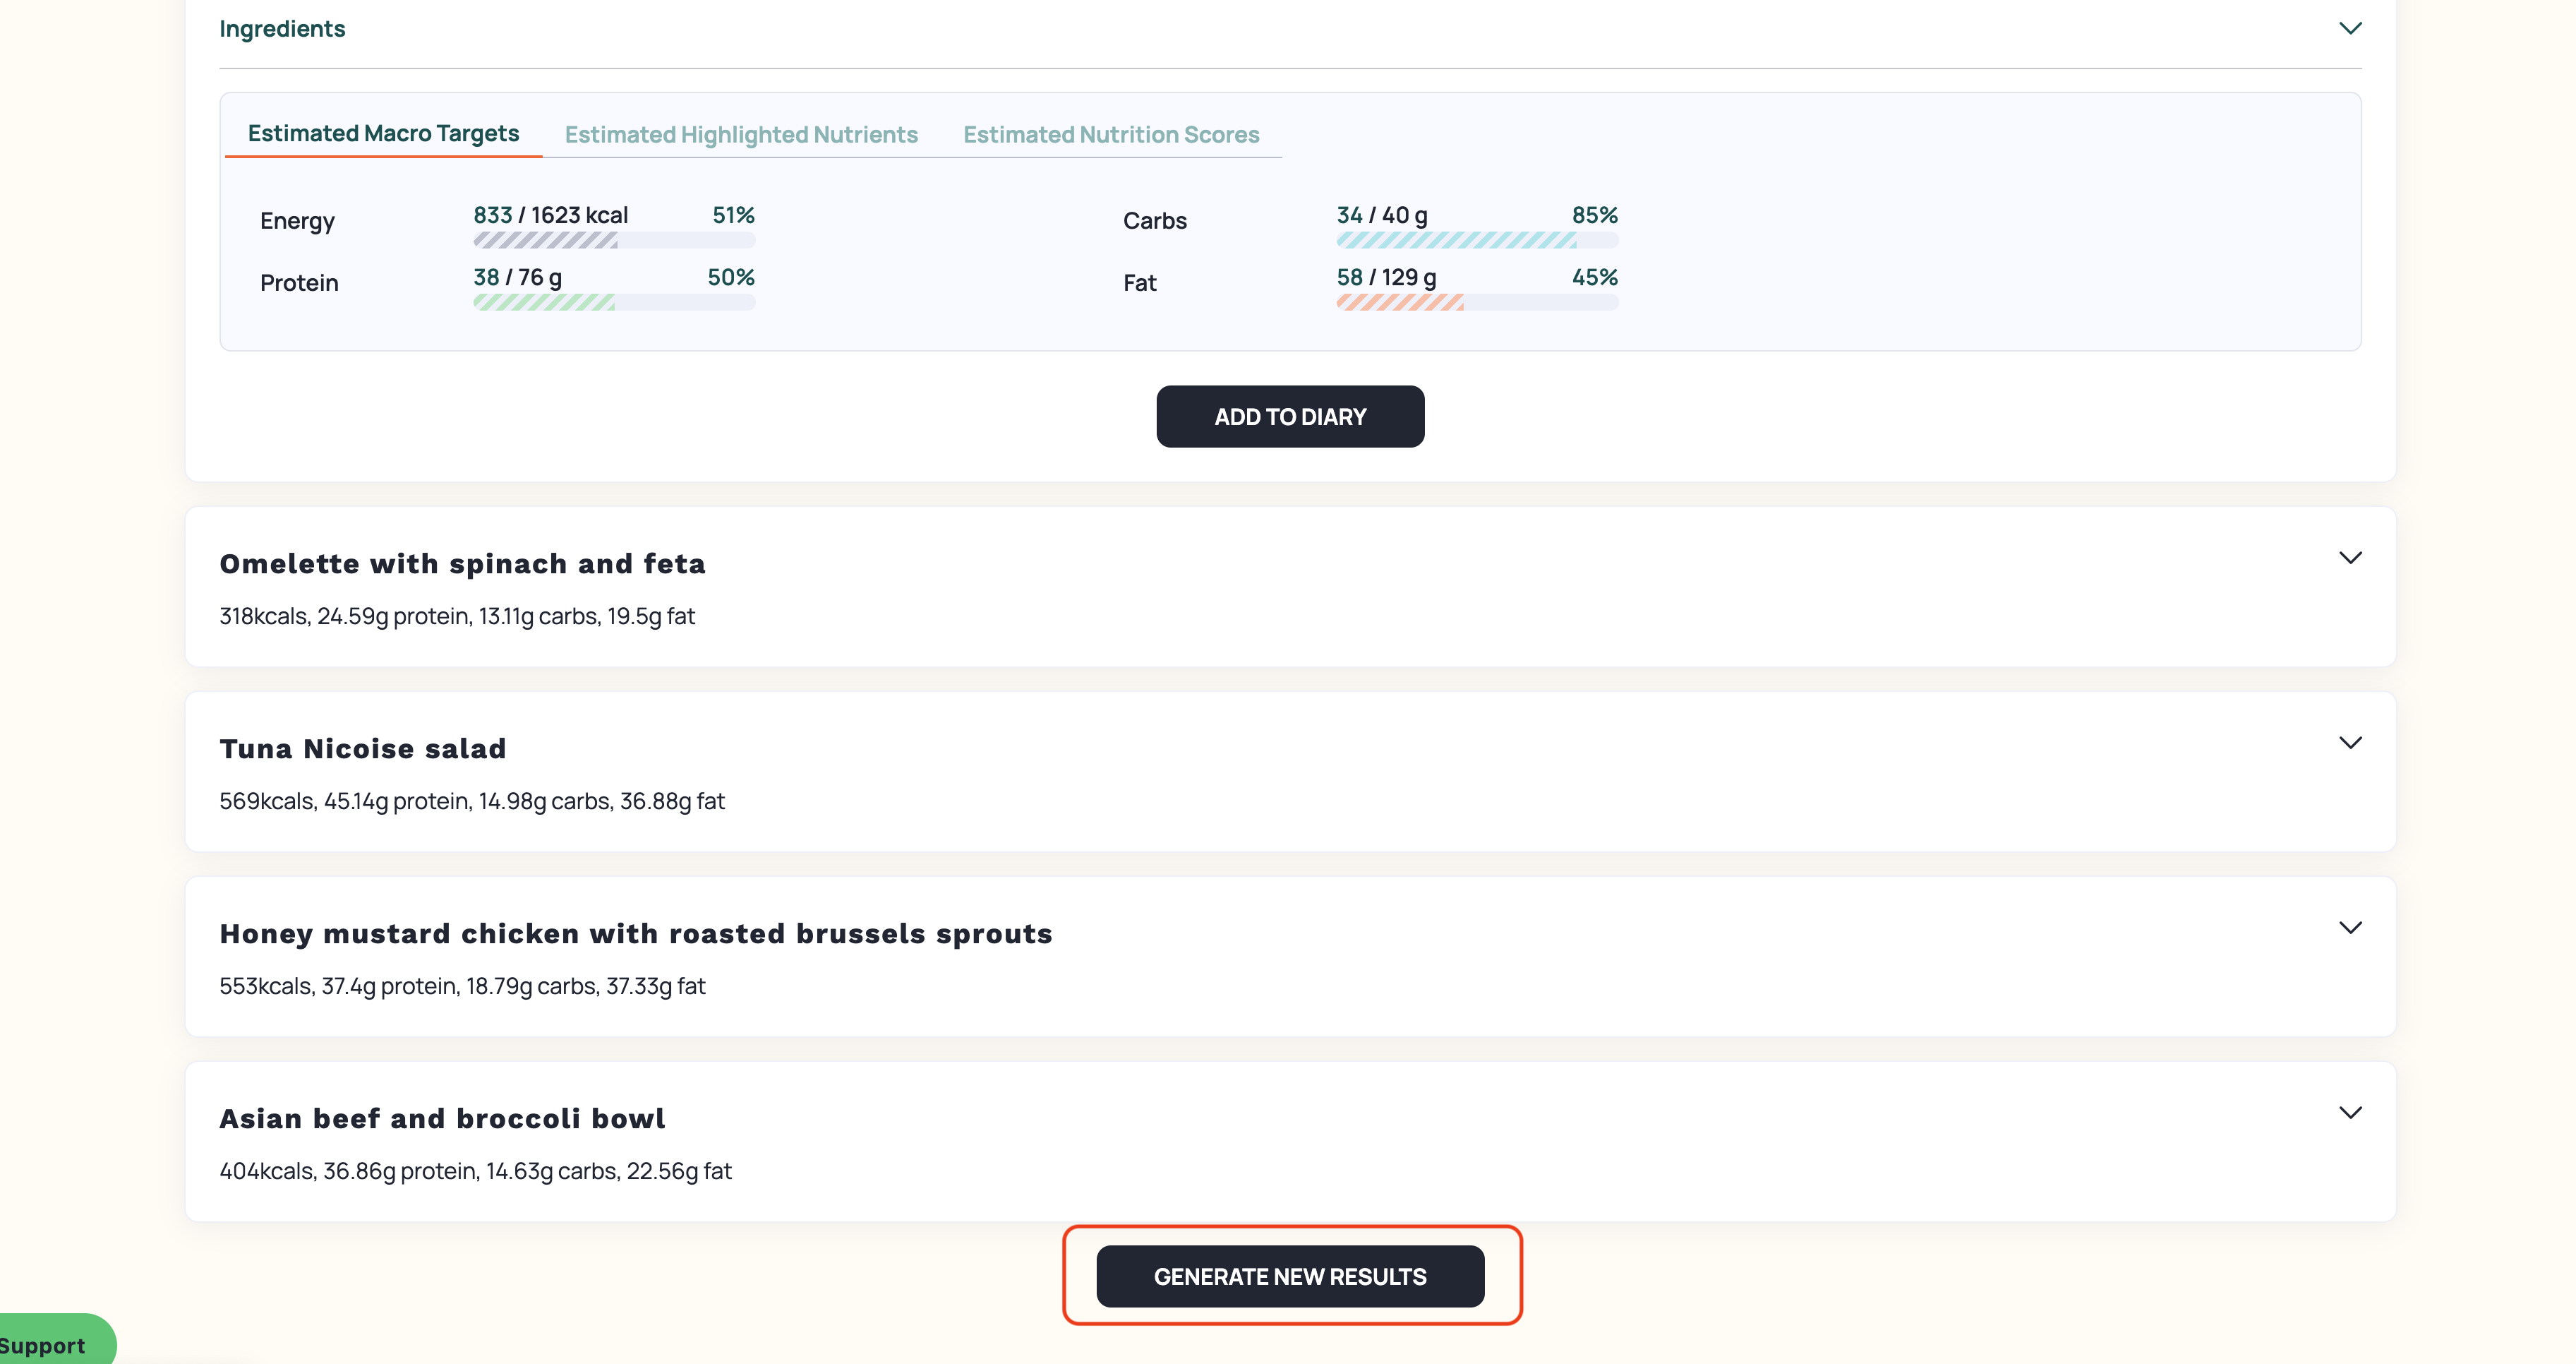Click the 51% energy percentage
Viewport: 2576px width, 1364px height.
pos(733,215)
